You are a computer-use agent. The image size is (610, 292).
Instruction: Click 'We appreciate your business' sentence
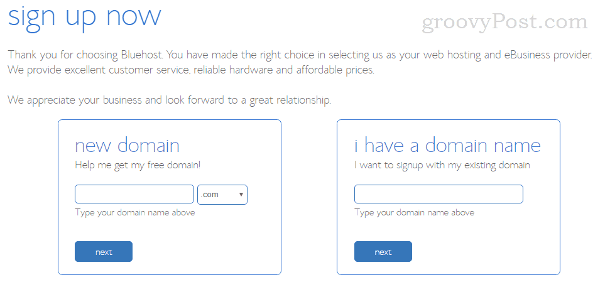pyautogui.click(x=169, y=100)
